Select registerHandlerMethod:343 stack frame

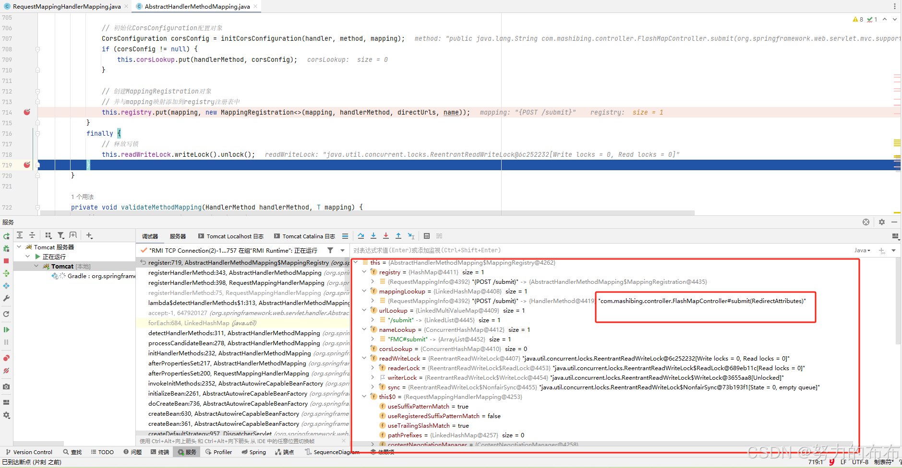(242, 273)
